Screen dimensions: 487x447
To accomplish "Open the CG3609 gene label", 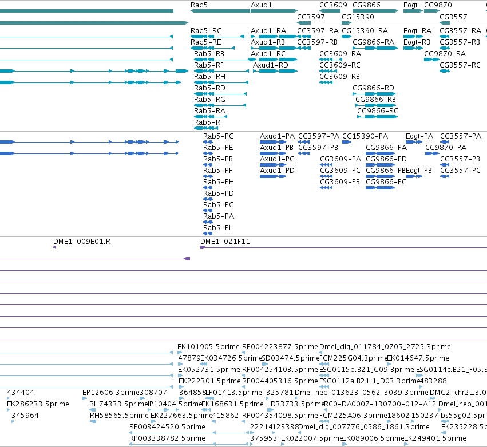I will point(333,5).
